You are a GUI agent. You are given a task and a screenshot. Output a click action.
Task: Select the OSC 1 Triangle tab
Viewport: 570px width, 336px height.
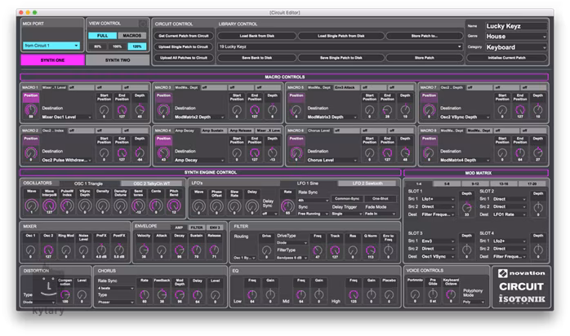coord(90,183)
